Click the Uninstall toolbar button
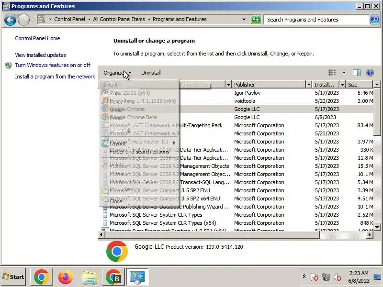Viewport: 383px width, 287px height. click(151, 73)
